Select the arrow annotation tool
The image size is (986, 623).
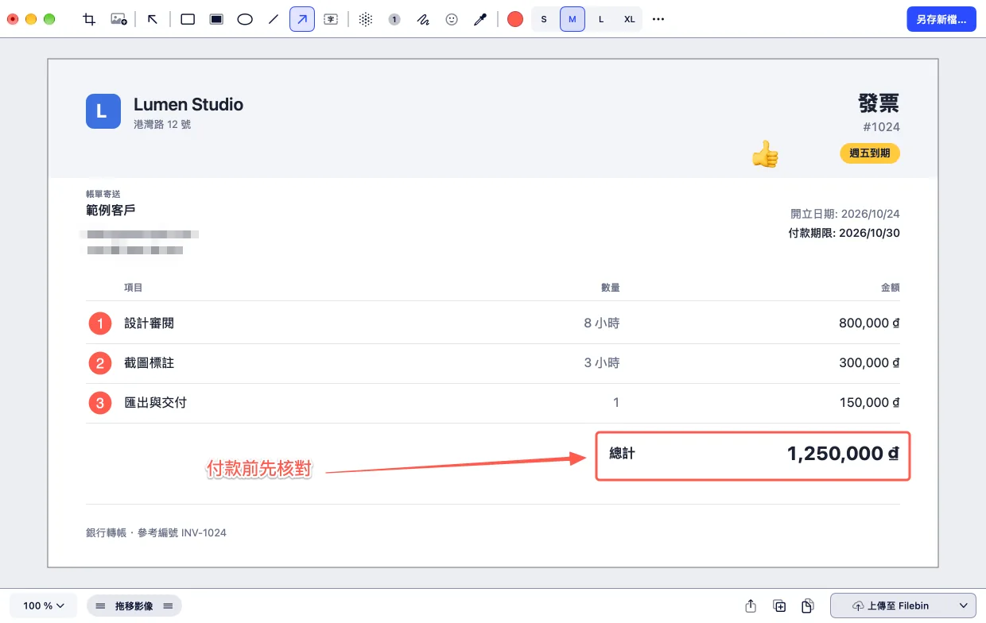pos(302,19)
